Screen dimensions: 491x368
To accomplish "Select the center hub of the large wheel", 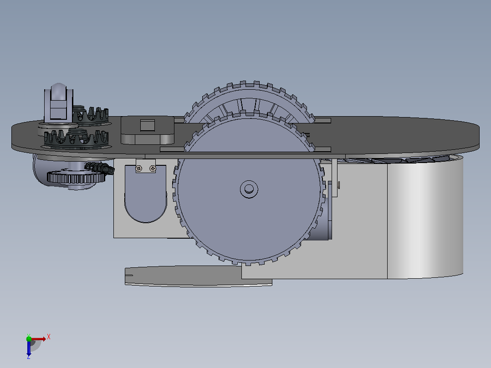I will point(249,189).
